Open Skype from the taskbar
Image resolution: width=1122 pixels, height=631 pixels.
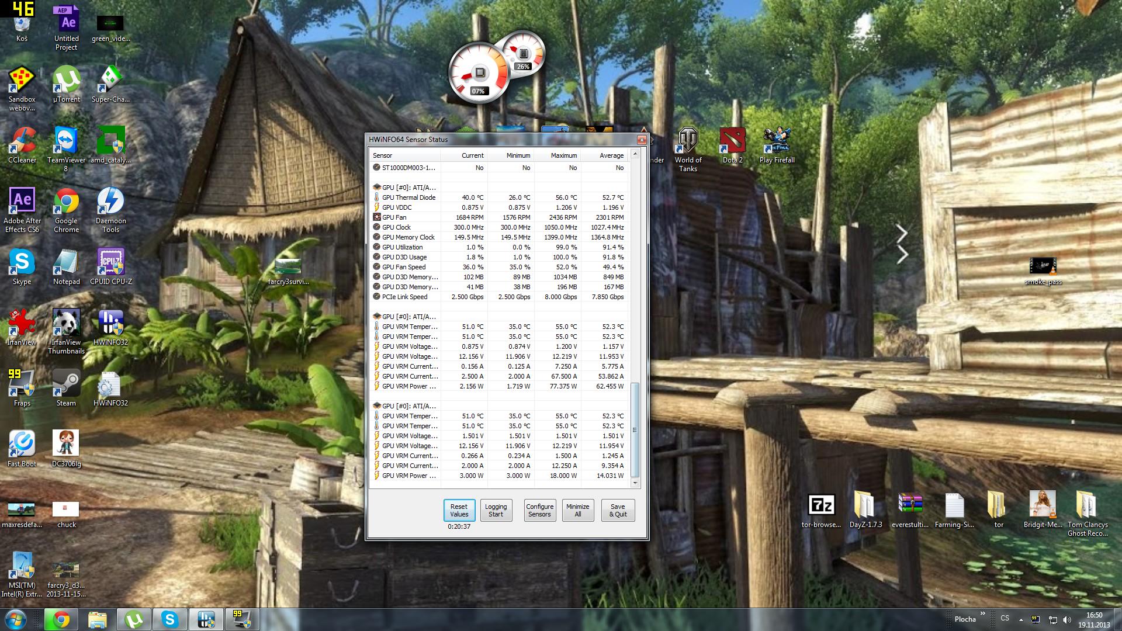pos(169,619)
